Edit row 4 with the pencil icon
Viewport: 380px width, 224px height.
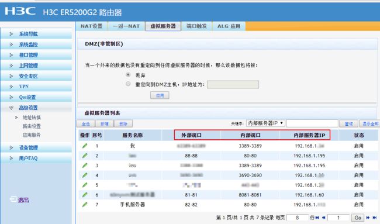point(85,175)
